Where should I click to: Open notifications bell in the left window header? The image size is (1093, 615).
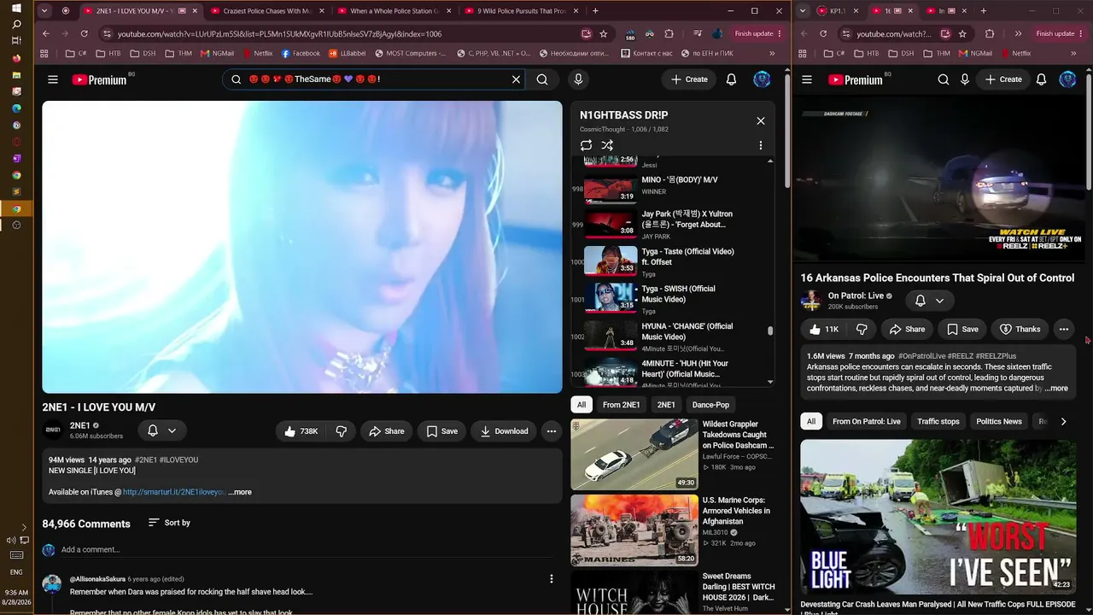pos(731,79)
